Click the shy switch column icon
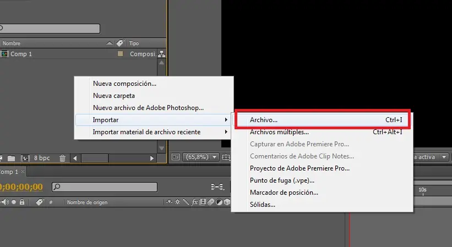The width and height of the screenshot is (452, 247). (x=169, y=202)
